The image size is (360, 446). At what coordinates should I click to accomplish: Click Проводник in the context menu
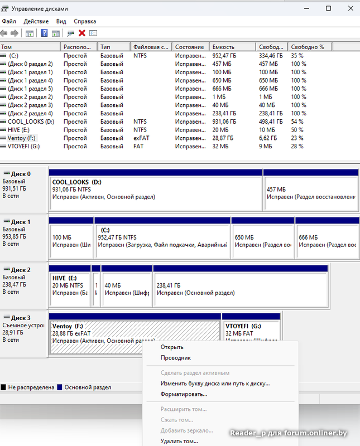click(176, 358)
